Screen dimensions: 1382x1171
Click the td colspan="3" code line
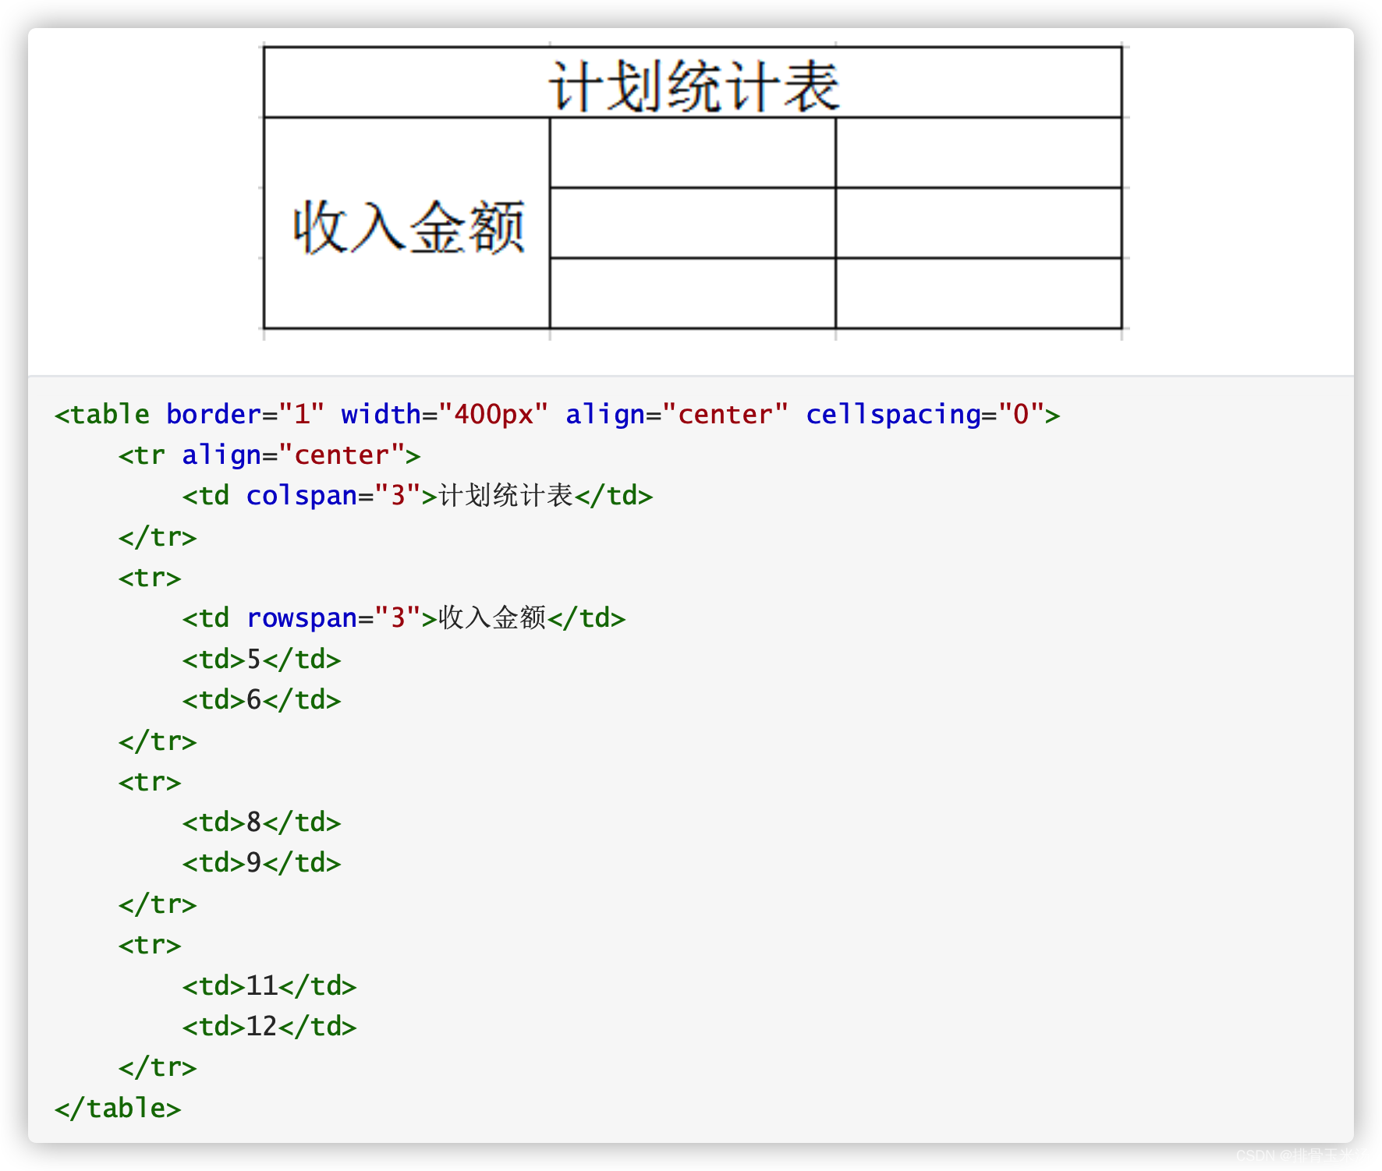pyautogui.click(x=417, y=495)
